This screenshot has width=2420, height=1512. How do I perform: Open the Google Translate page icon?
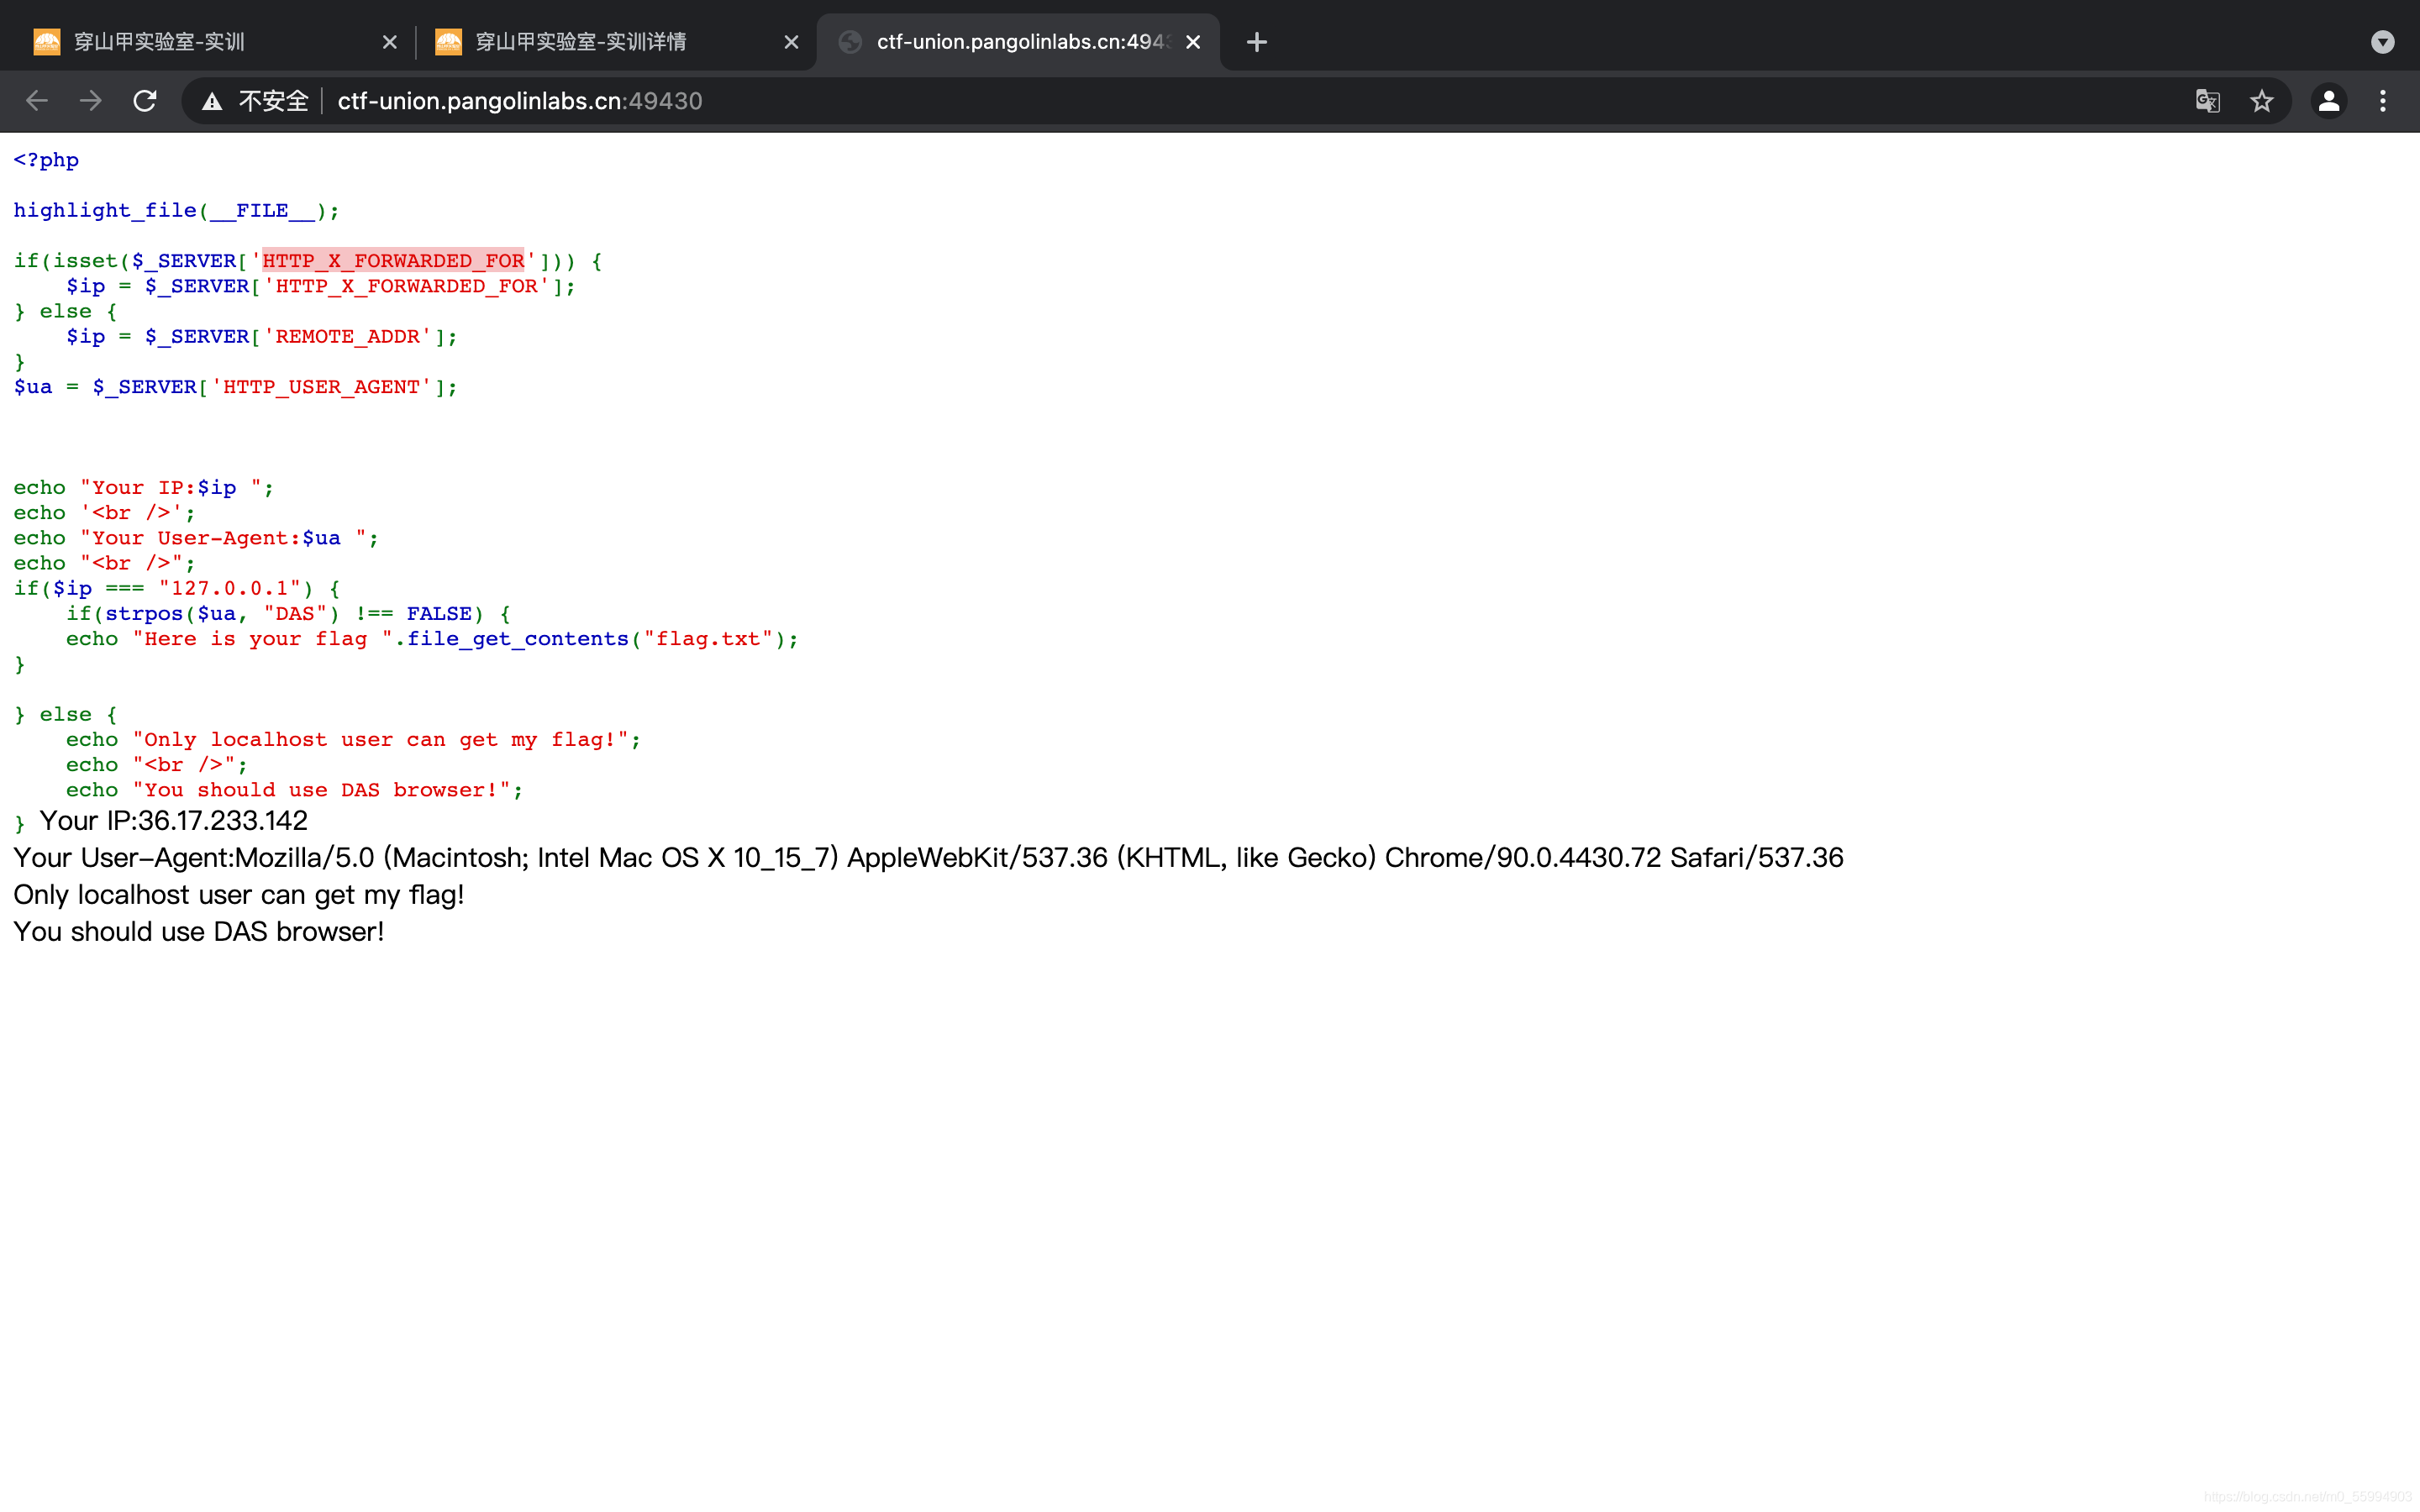pos(2207,101)
